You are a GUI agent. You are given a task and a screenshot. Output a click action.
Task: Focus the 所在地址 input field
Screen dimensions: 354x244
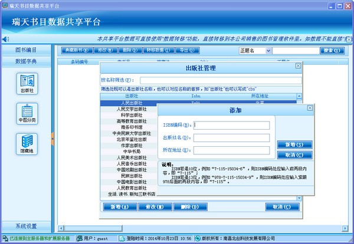click(x=232, y=150)
